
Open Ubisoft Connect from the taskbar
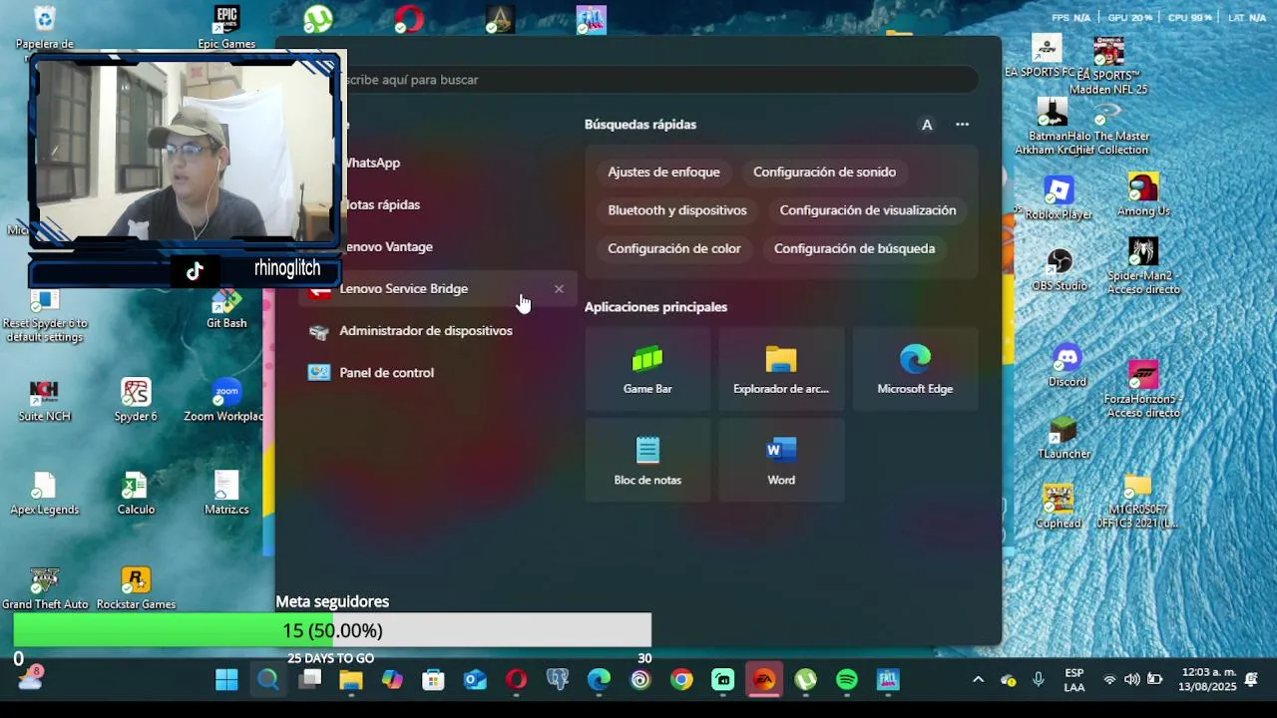640,680
